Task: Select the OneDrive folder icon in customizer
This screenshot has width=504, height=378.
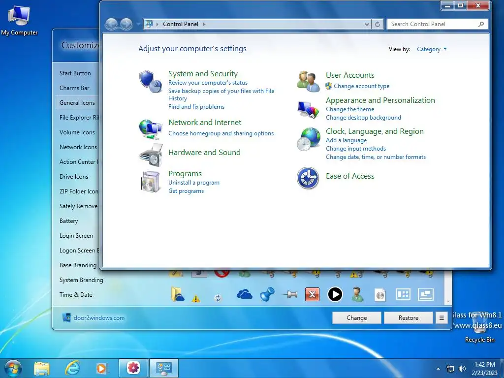Action: pyautogui.click(x=177, y=294)
